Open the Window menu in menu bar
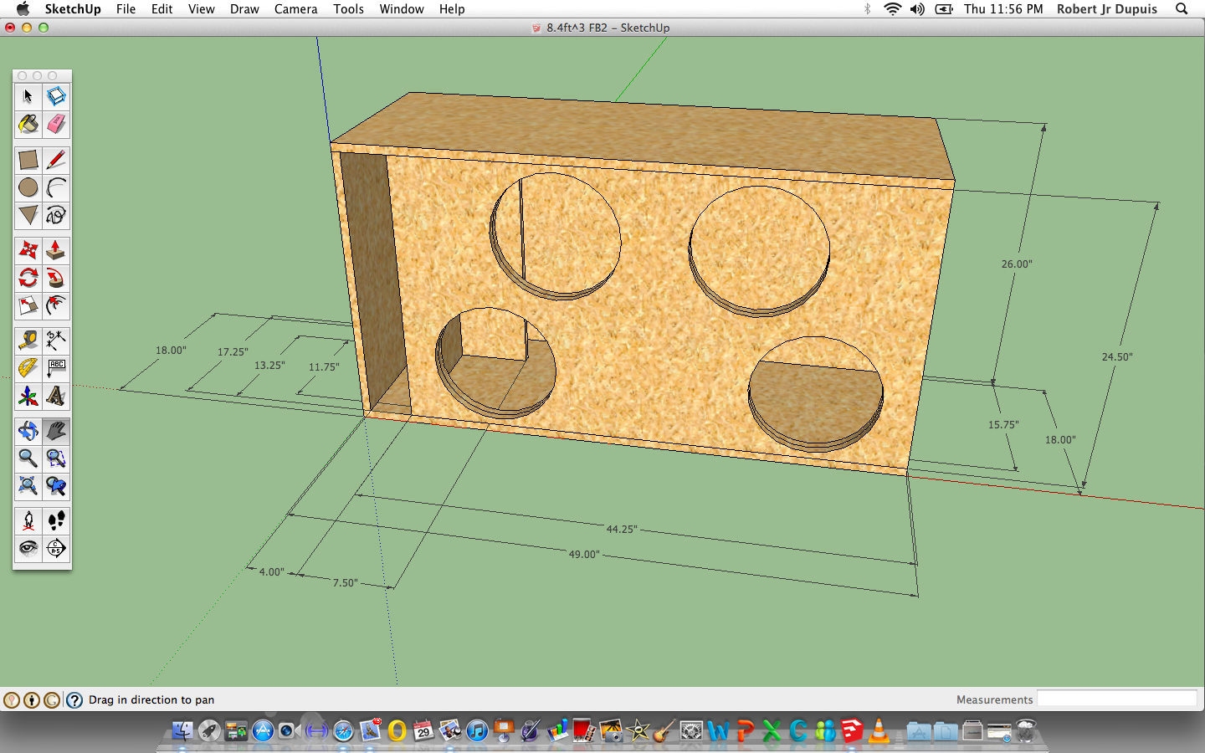The image size is (1205, 753). pyautogui.click(x=402, y=9)
